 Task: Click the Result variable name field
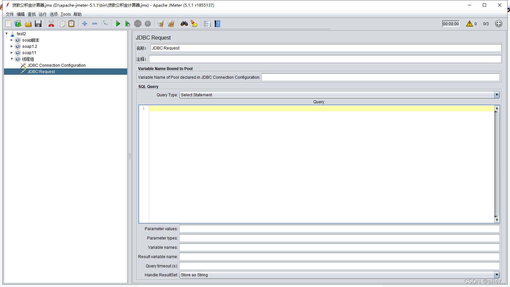click(339, 256)
